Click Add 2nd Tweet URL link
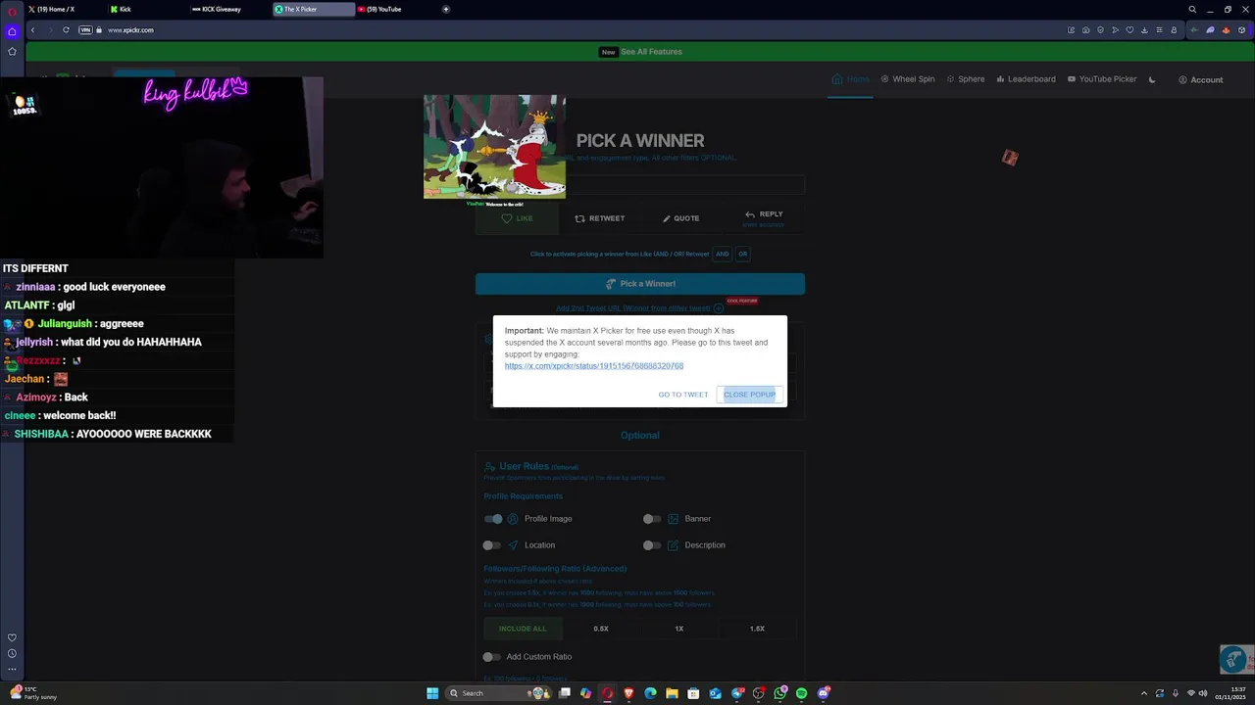 click(x=635, y=308)
